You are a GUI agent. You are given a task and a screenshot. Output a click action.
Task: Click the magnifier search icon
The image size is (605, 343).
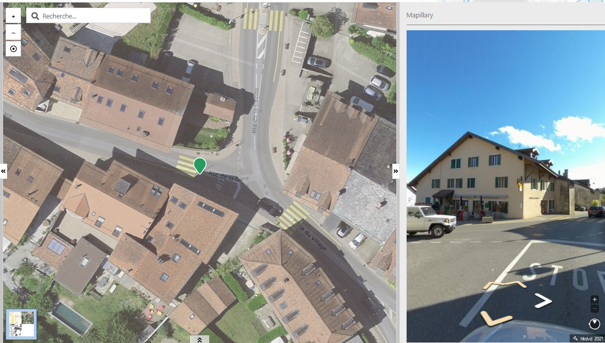click(x=35, y=16)
